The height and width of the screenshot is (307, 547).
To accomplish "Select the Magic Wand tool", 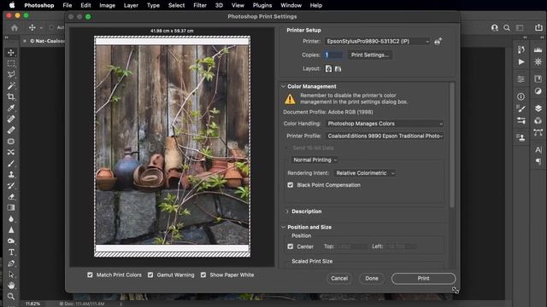I will [11, 85].
